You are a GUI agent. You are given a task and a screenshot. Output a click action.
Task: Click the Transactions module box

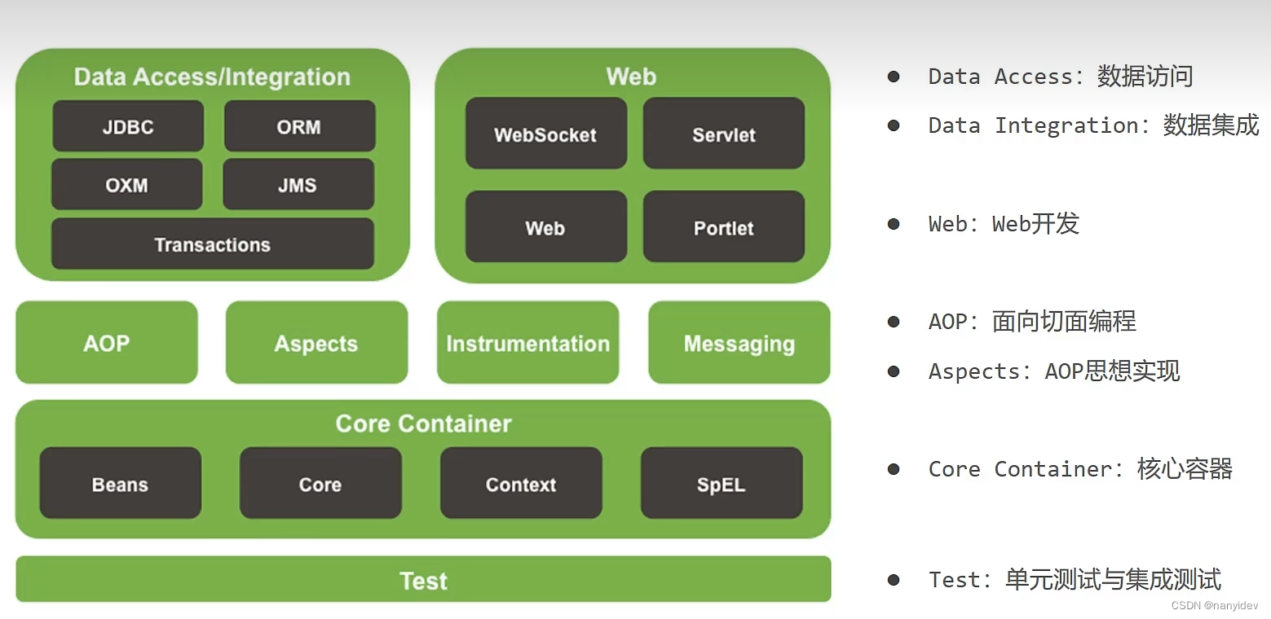tap(213, 244)
